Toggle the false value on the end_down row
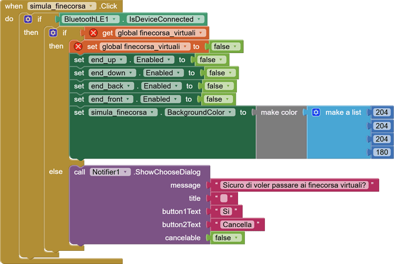The width and height of the screenshot is (394, 264). pyautogui.click(x=220, y=73)
